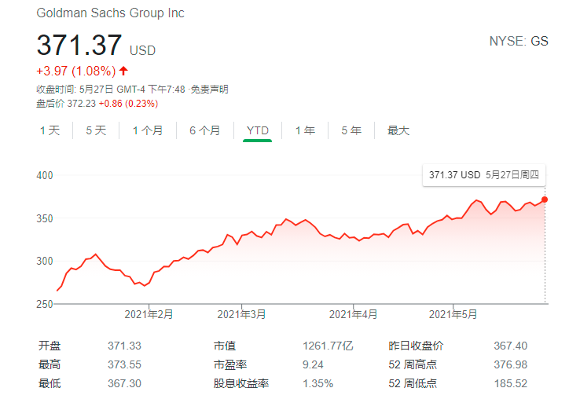Image resolution: width=569 pixels, height=399 pixels.
Task: Click the 371.37 current price
Action: click(79, 45)
